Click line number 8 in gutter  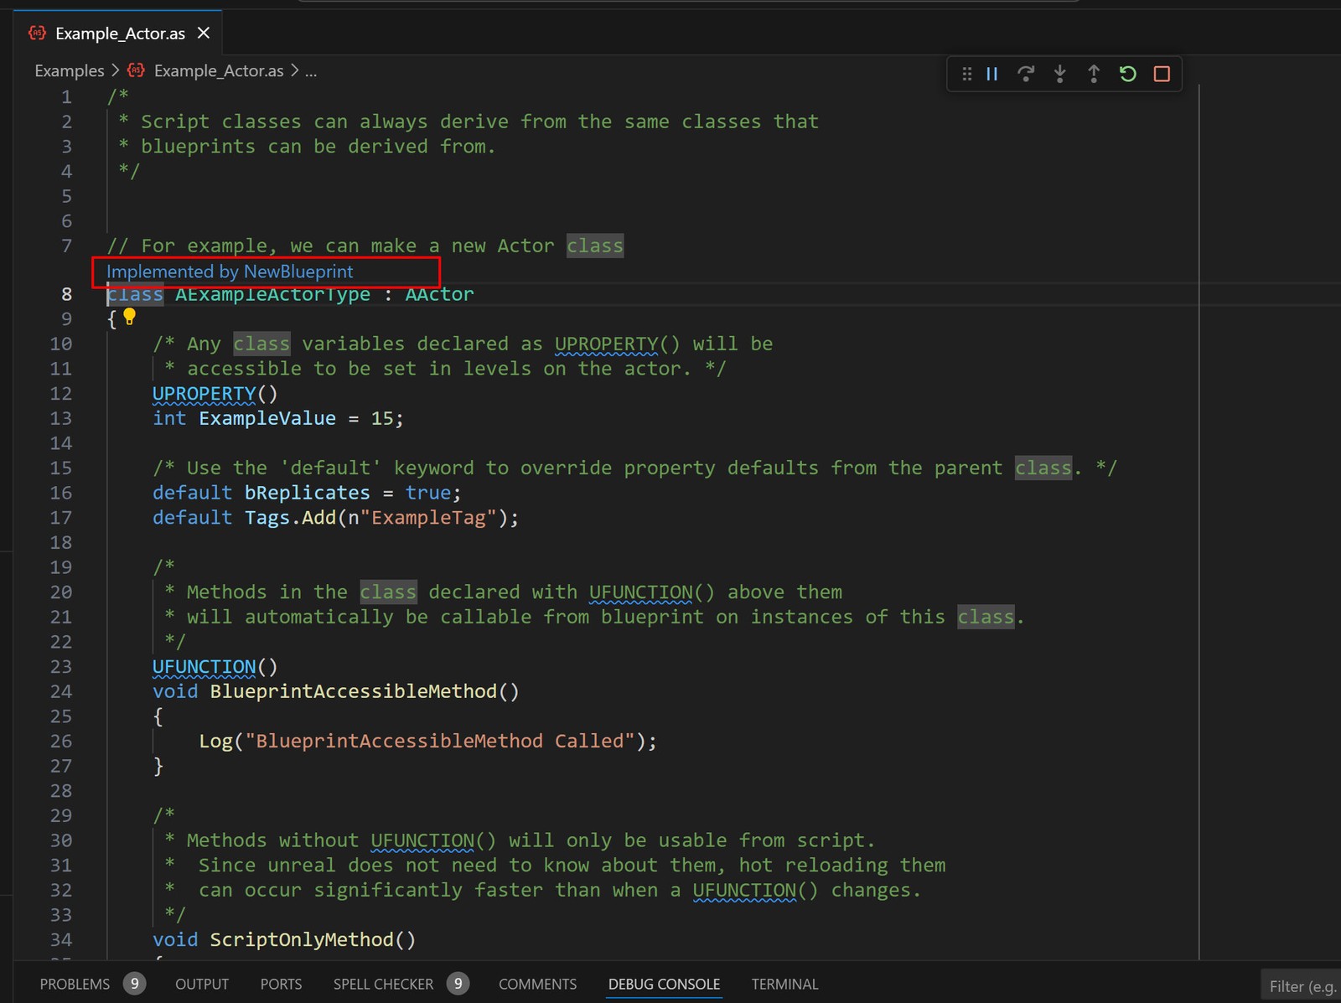[66, 294]
